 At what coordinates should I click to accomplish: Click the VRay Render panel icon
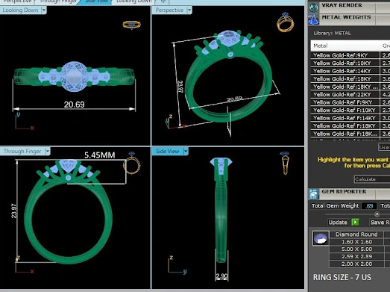coord(314,7)
